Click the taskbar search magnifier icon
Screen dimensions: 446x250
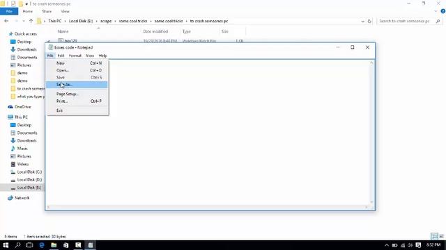17,245
